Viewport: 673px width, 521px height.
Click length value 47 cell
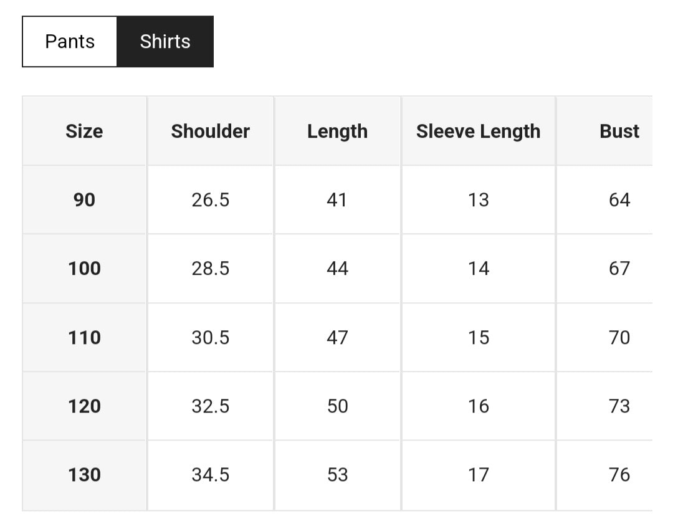tap(337, 338)
